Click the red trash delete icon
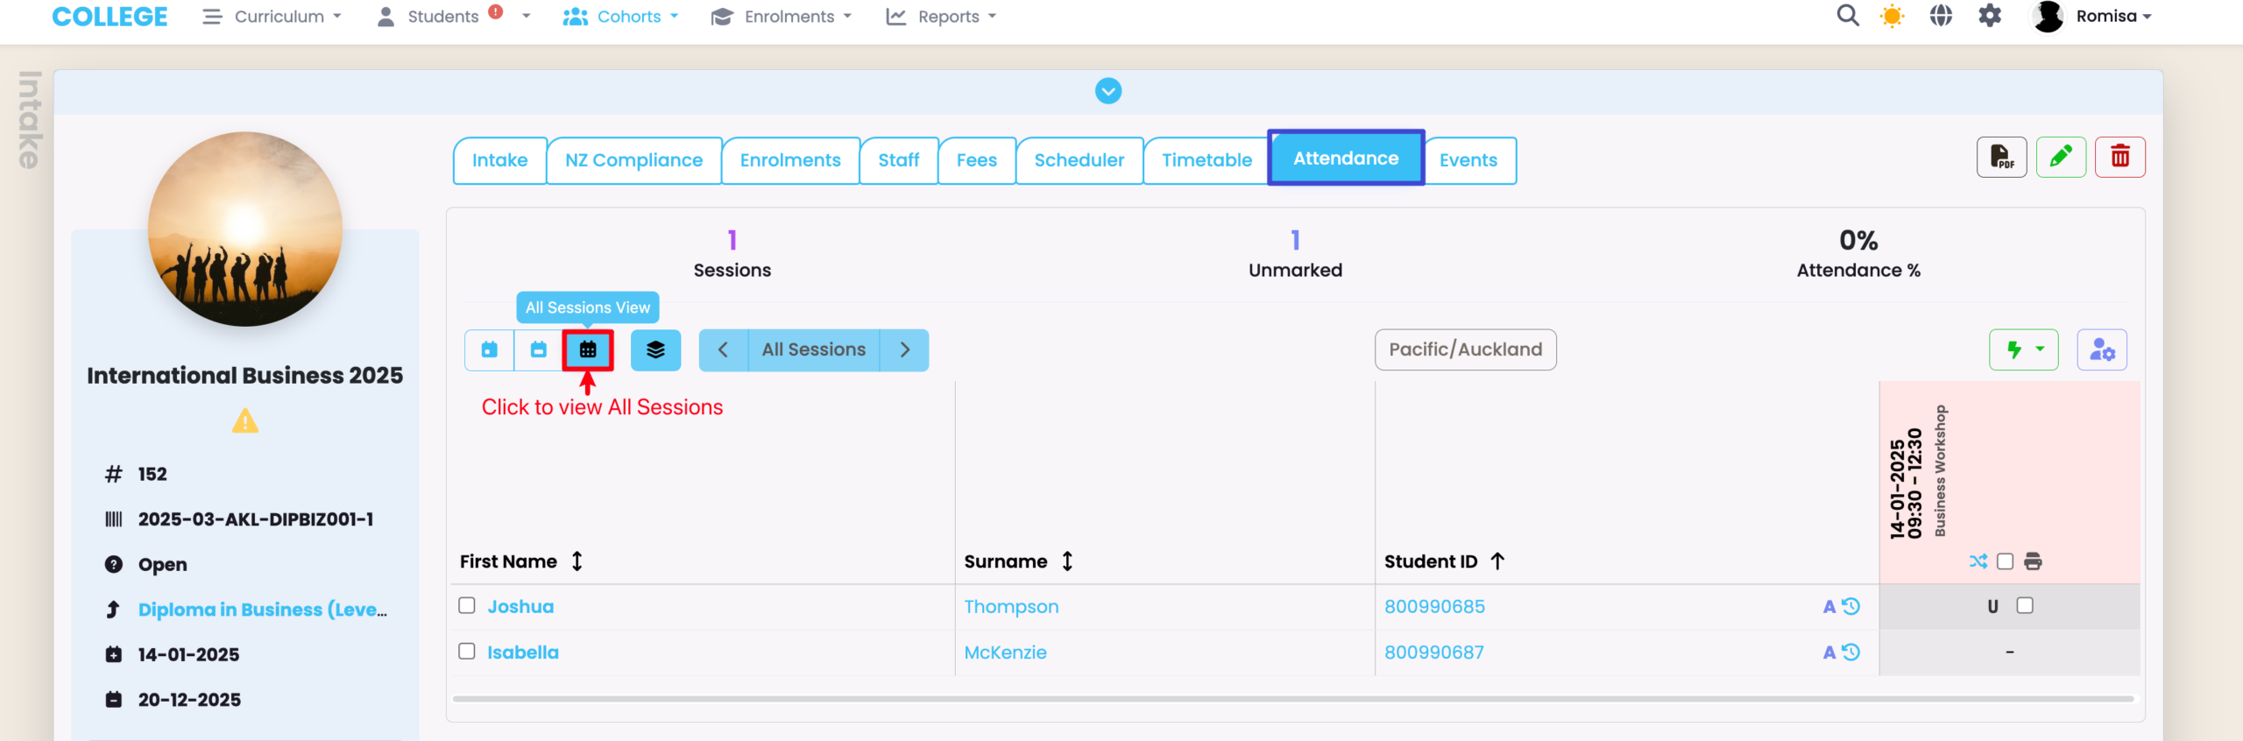 click(x=2119, y=158)
